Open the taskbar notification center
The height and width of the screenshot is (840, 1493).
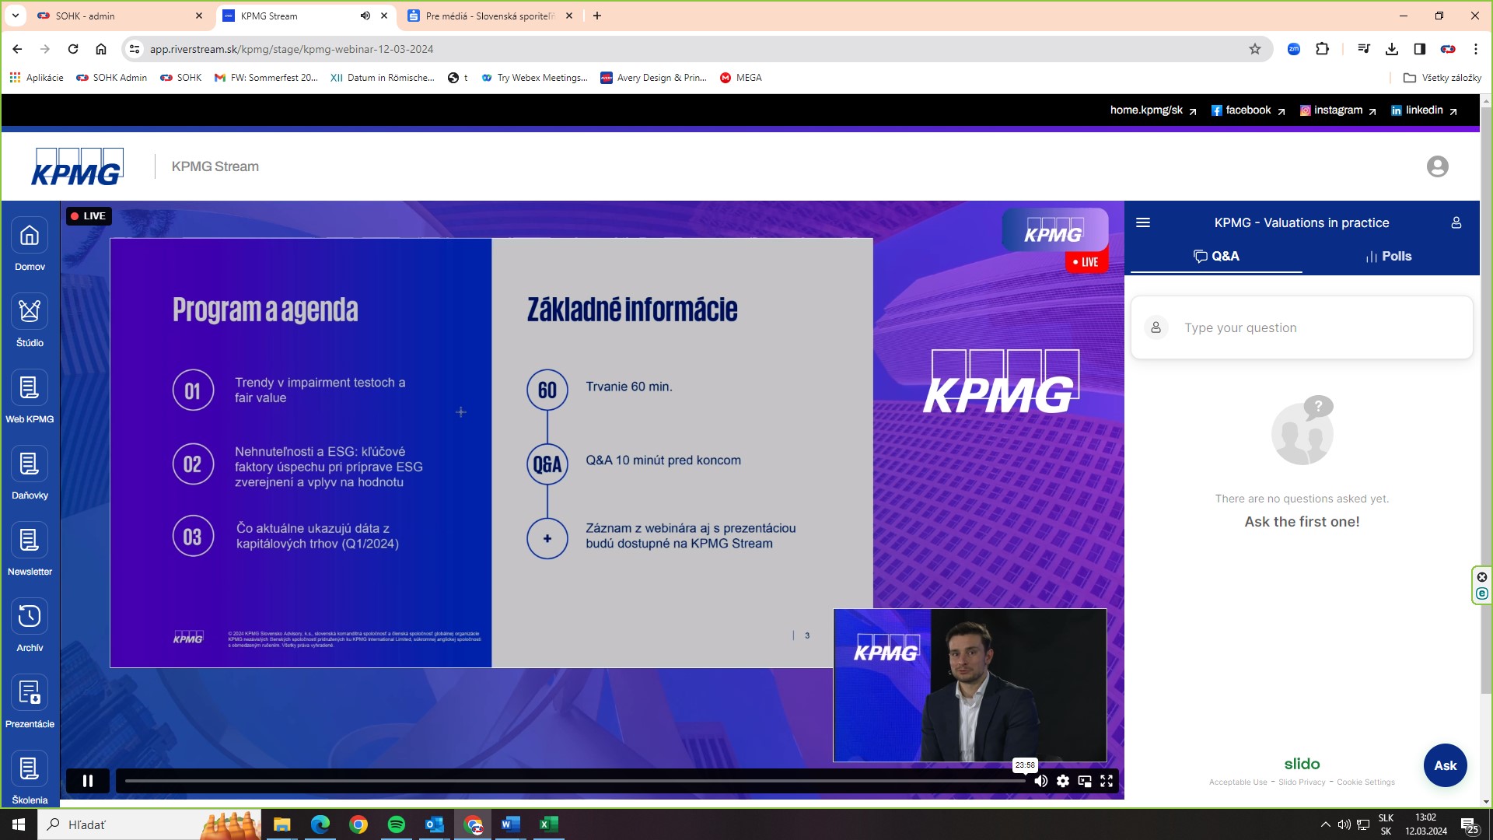(1470, 825)
